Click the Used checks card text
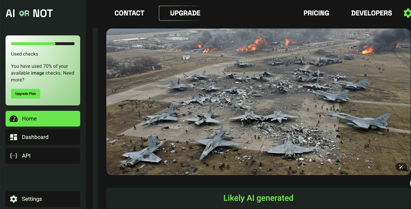The image size is (411, 209). (x=24, y=54)
